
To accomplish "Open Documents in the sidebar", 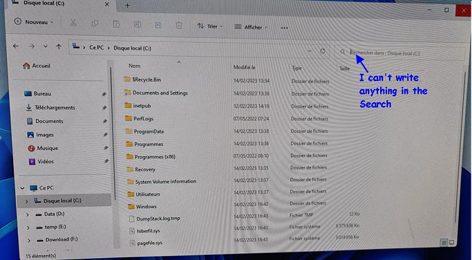I will tap(45, 121).
